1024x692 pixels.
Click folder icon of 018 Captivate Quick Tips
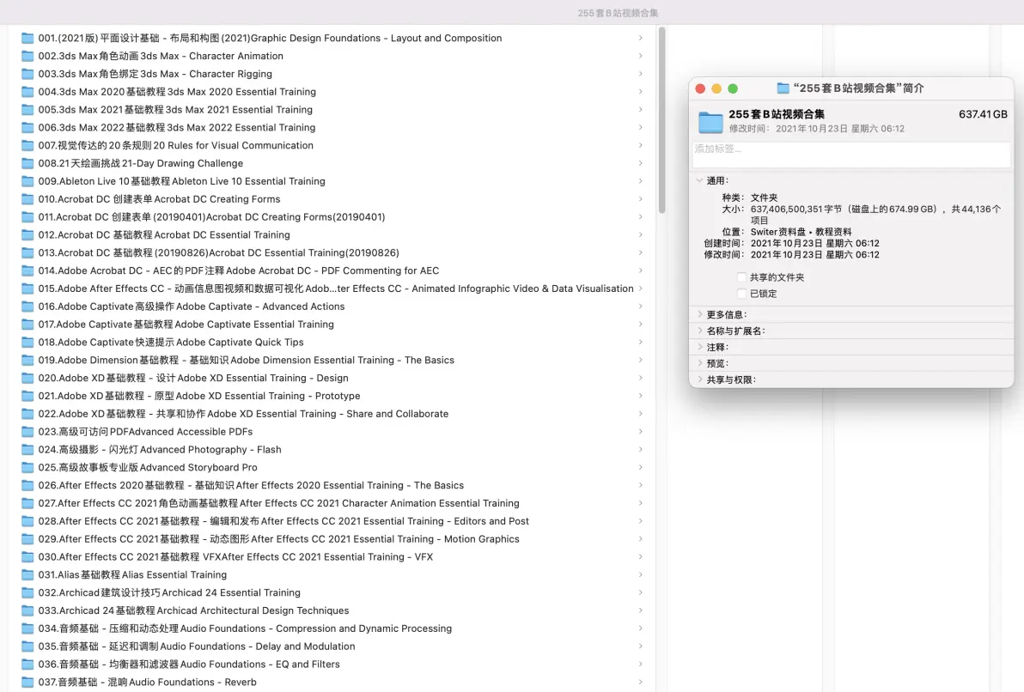[27, 342]
